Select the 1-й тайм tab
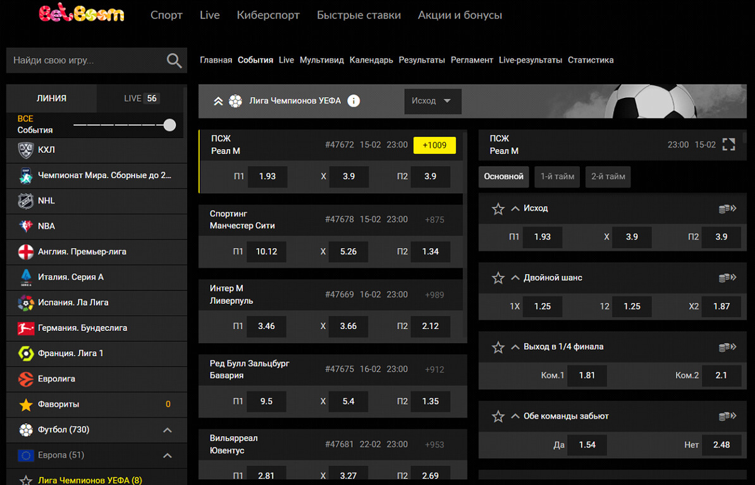Viewport: 755px width, 485px height. (557, 176)
